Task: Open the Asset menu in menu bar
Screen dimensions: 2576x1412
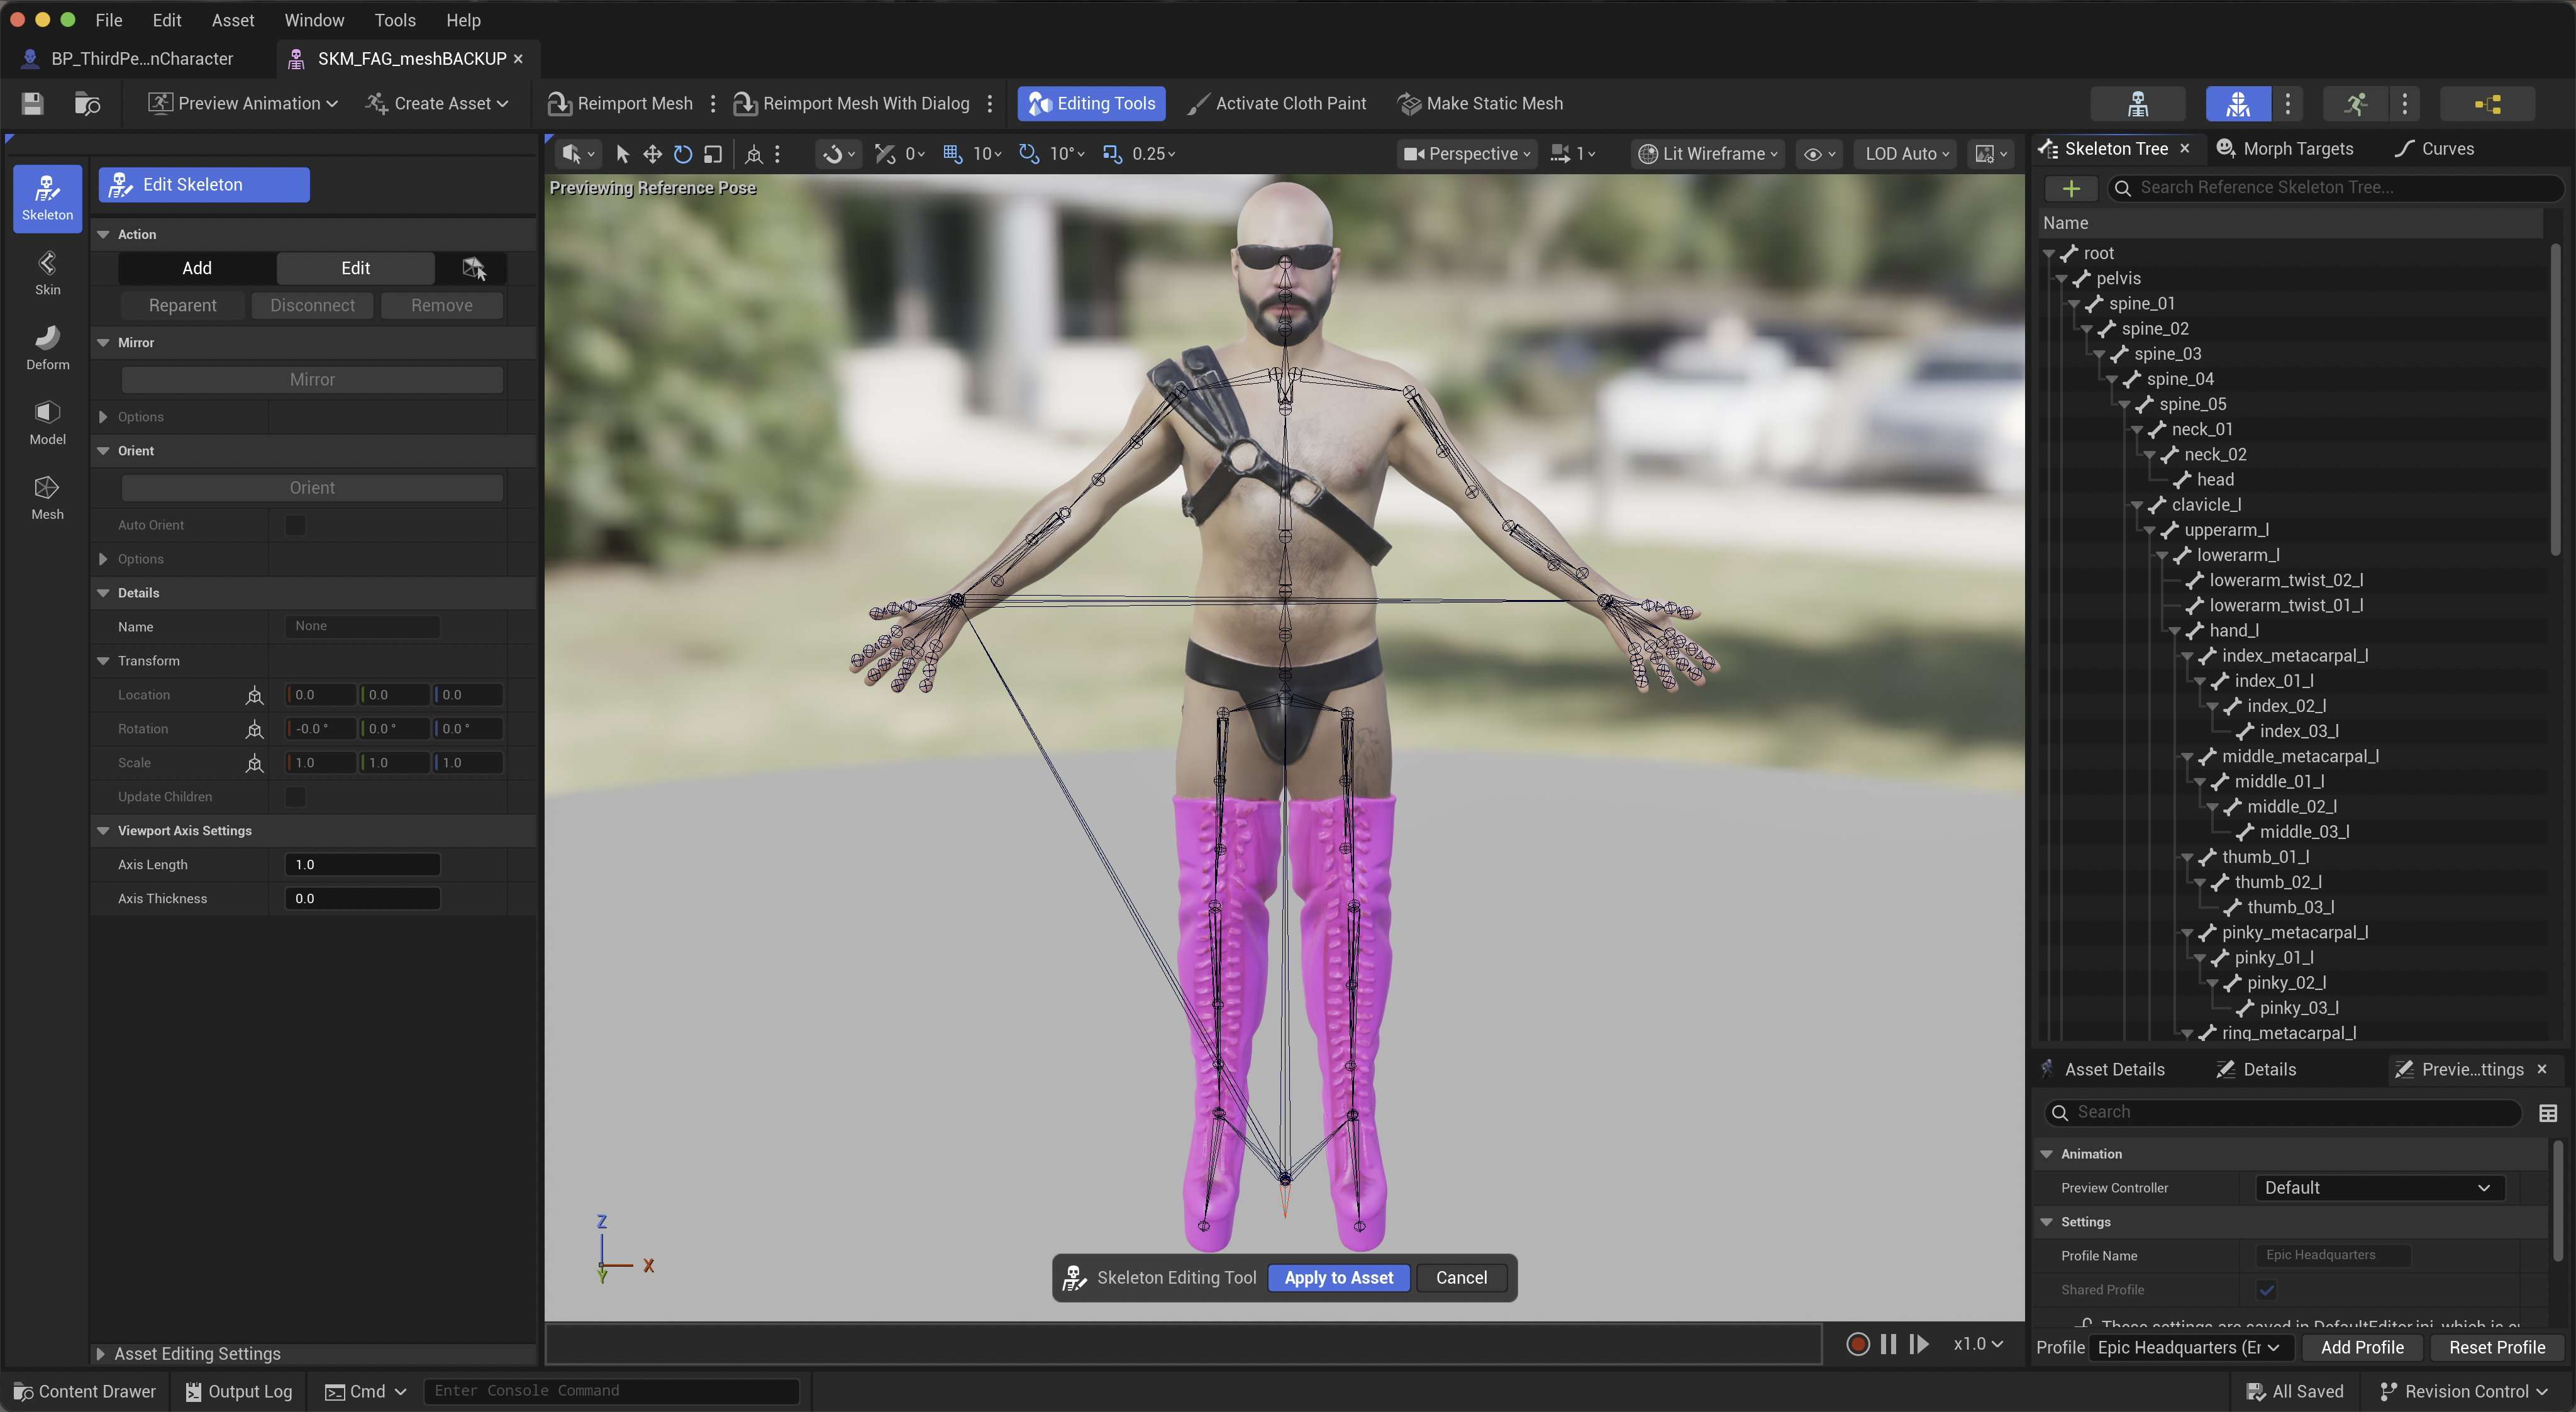Action: coord(232,20)
